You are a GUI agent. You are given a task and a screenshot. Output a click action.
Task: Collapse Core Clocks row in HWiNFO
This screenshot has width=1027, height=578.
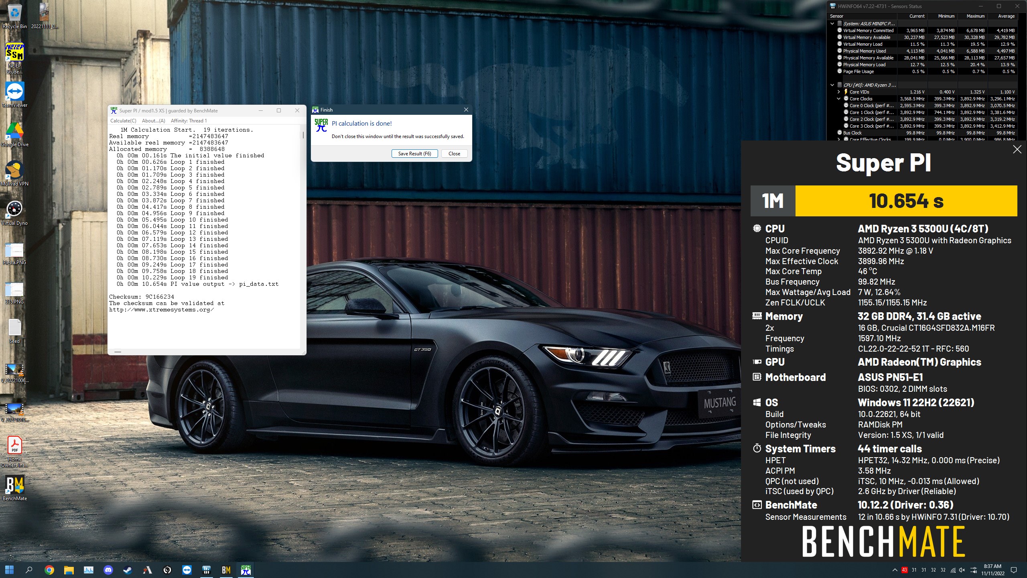838,99
